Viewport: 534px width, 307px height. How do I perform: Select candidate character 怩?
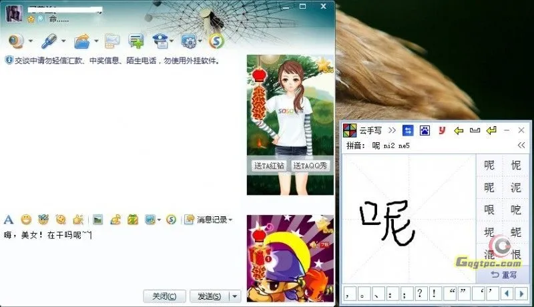tap(516, 165)
